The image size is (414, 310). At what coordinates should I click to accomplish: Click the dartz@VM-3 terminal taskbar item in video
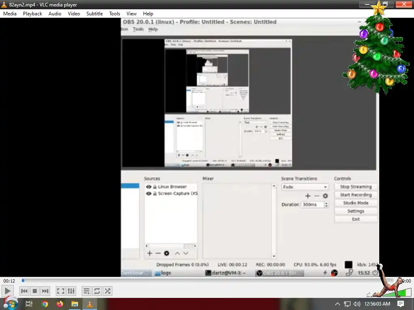point(226,273)
